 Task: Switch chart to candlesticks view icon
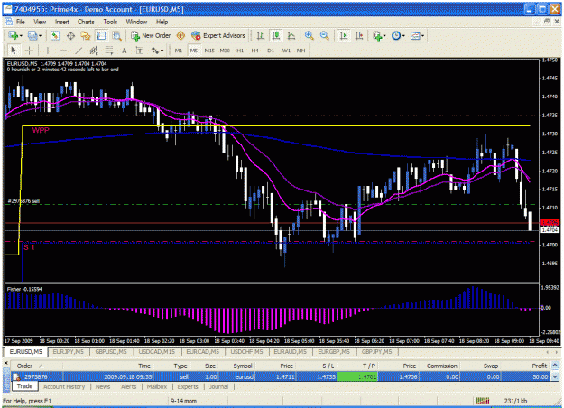[x=276, y=35]
